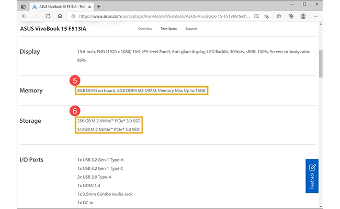Viewport: 340px width, 209px height.
Task: Click the scrollbar up arrow
Action: [321, 24]
